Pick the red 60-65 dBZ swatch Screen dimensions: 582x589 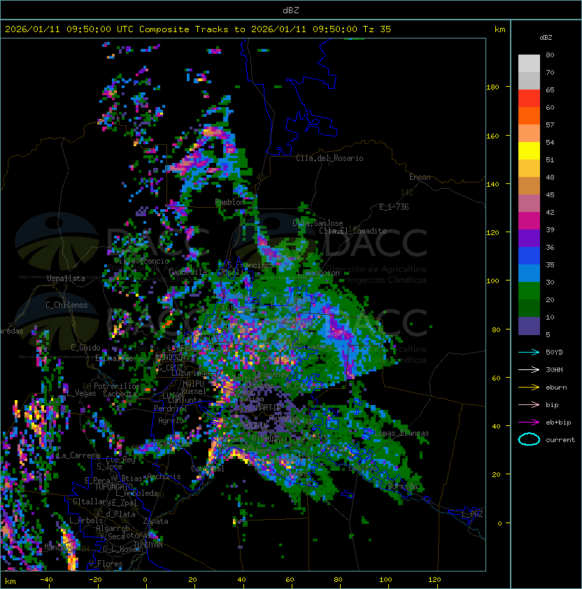pos(529,99)
